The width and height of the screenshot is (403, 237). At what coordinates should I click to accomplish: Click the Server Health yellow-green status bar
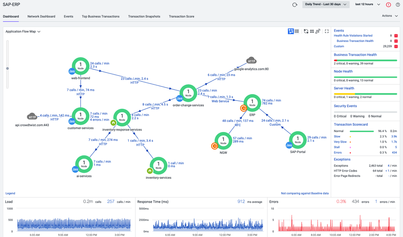(x=365, y=94)
